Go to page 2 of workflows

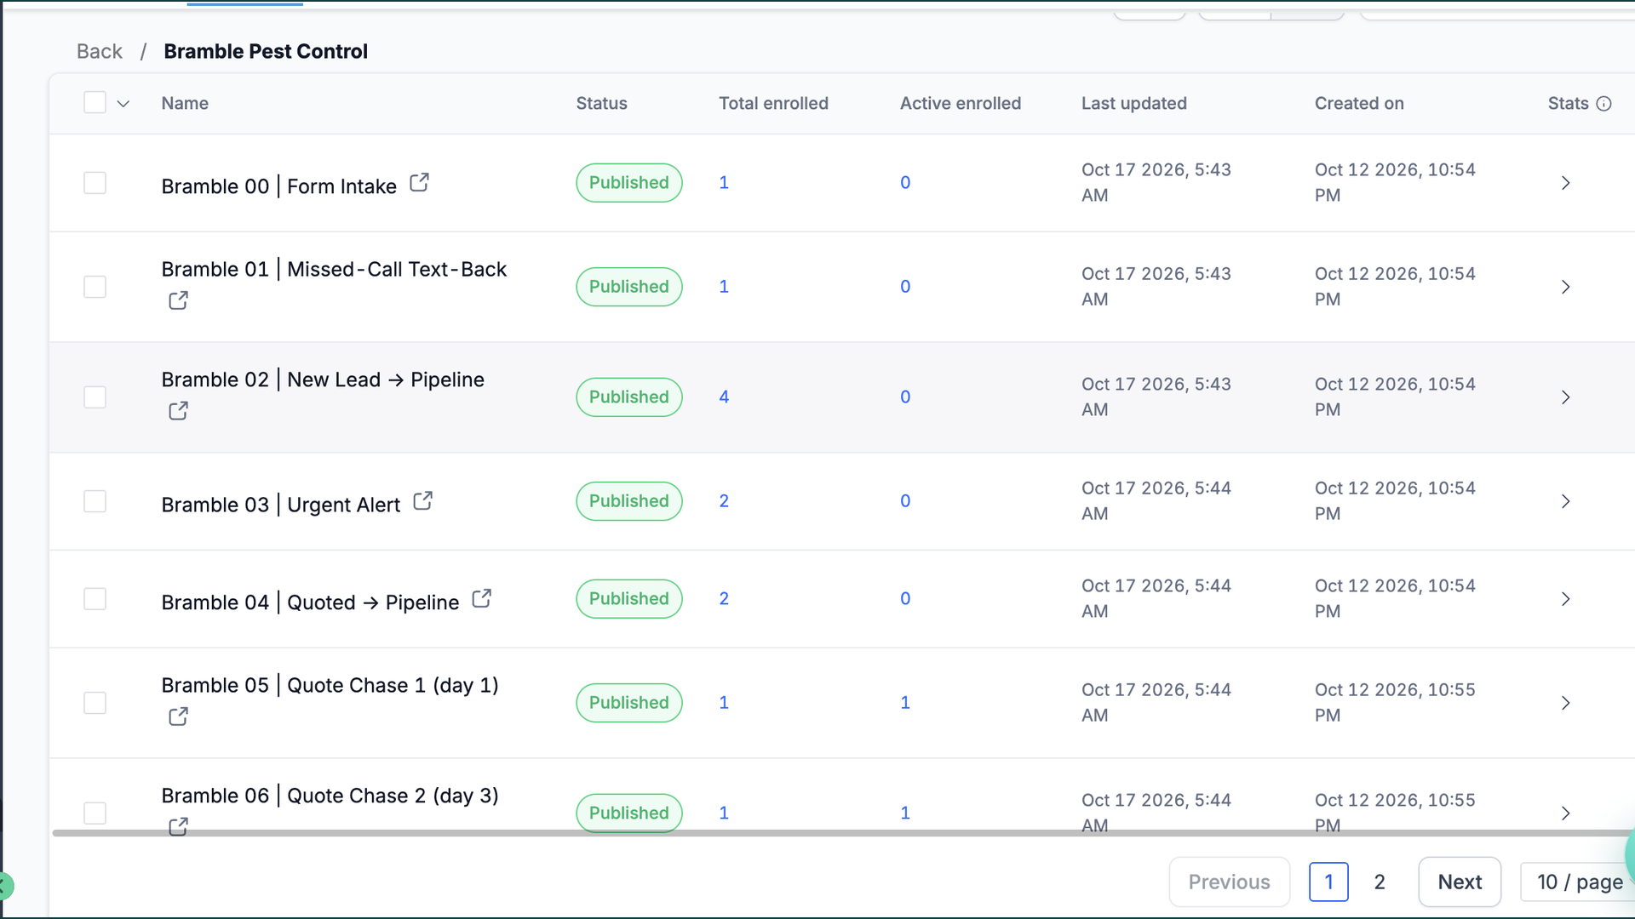pos(1380,882)
